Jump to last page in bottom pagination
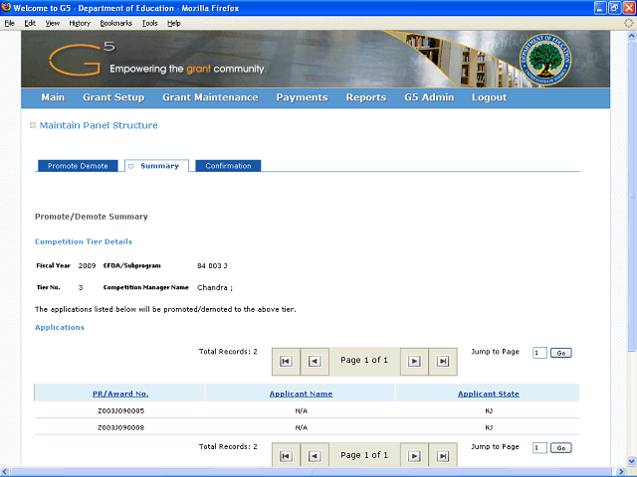This screenshot has height=477, width=637. click(x=443, y=456)
